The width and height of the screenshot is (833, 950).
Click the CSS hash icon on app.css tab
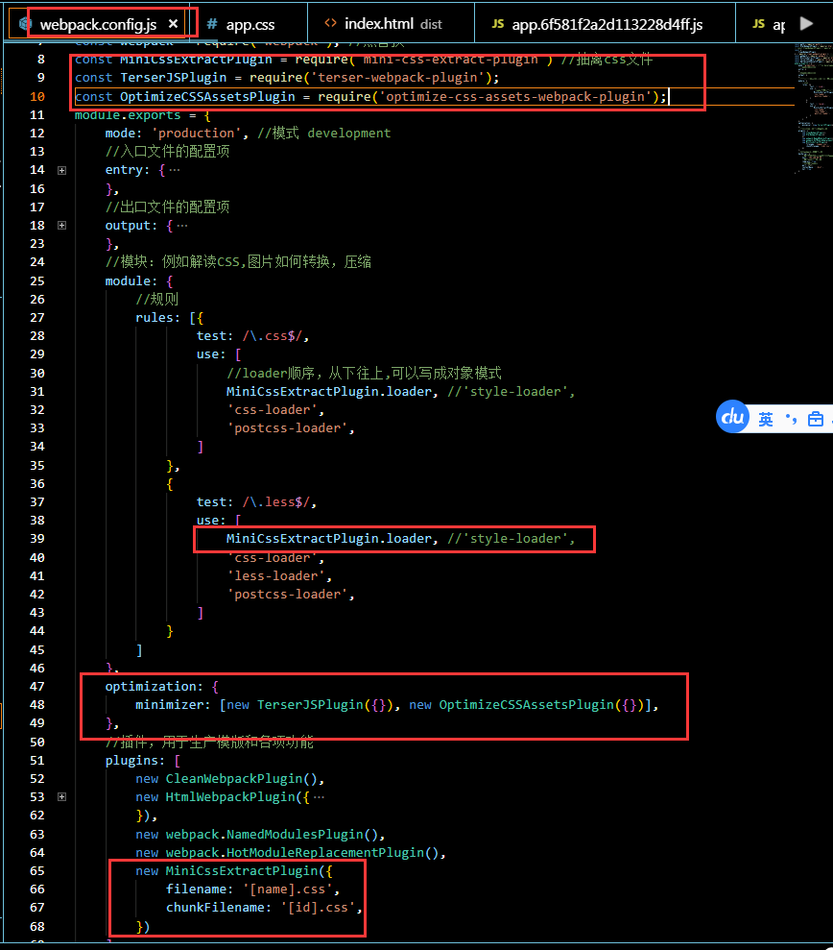[212, 24]
